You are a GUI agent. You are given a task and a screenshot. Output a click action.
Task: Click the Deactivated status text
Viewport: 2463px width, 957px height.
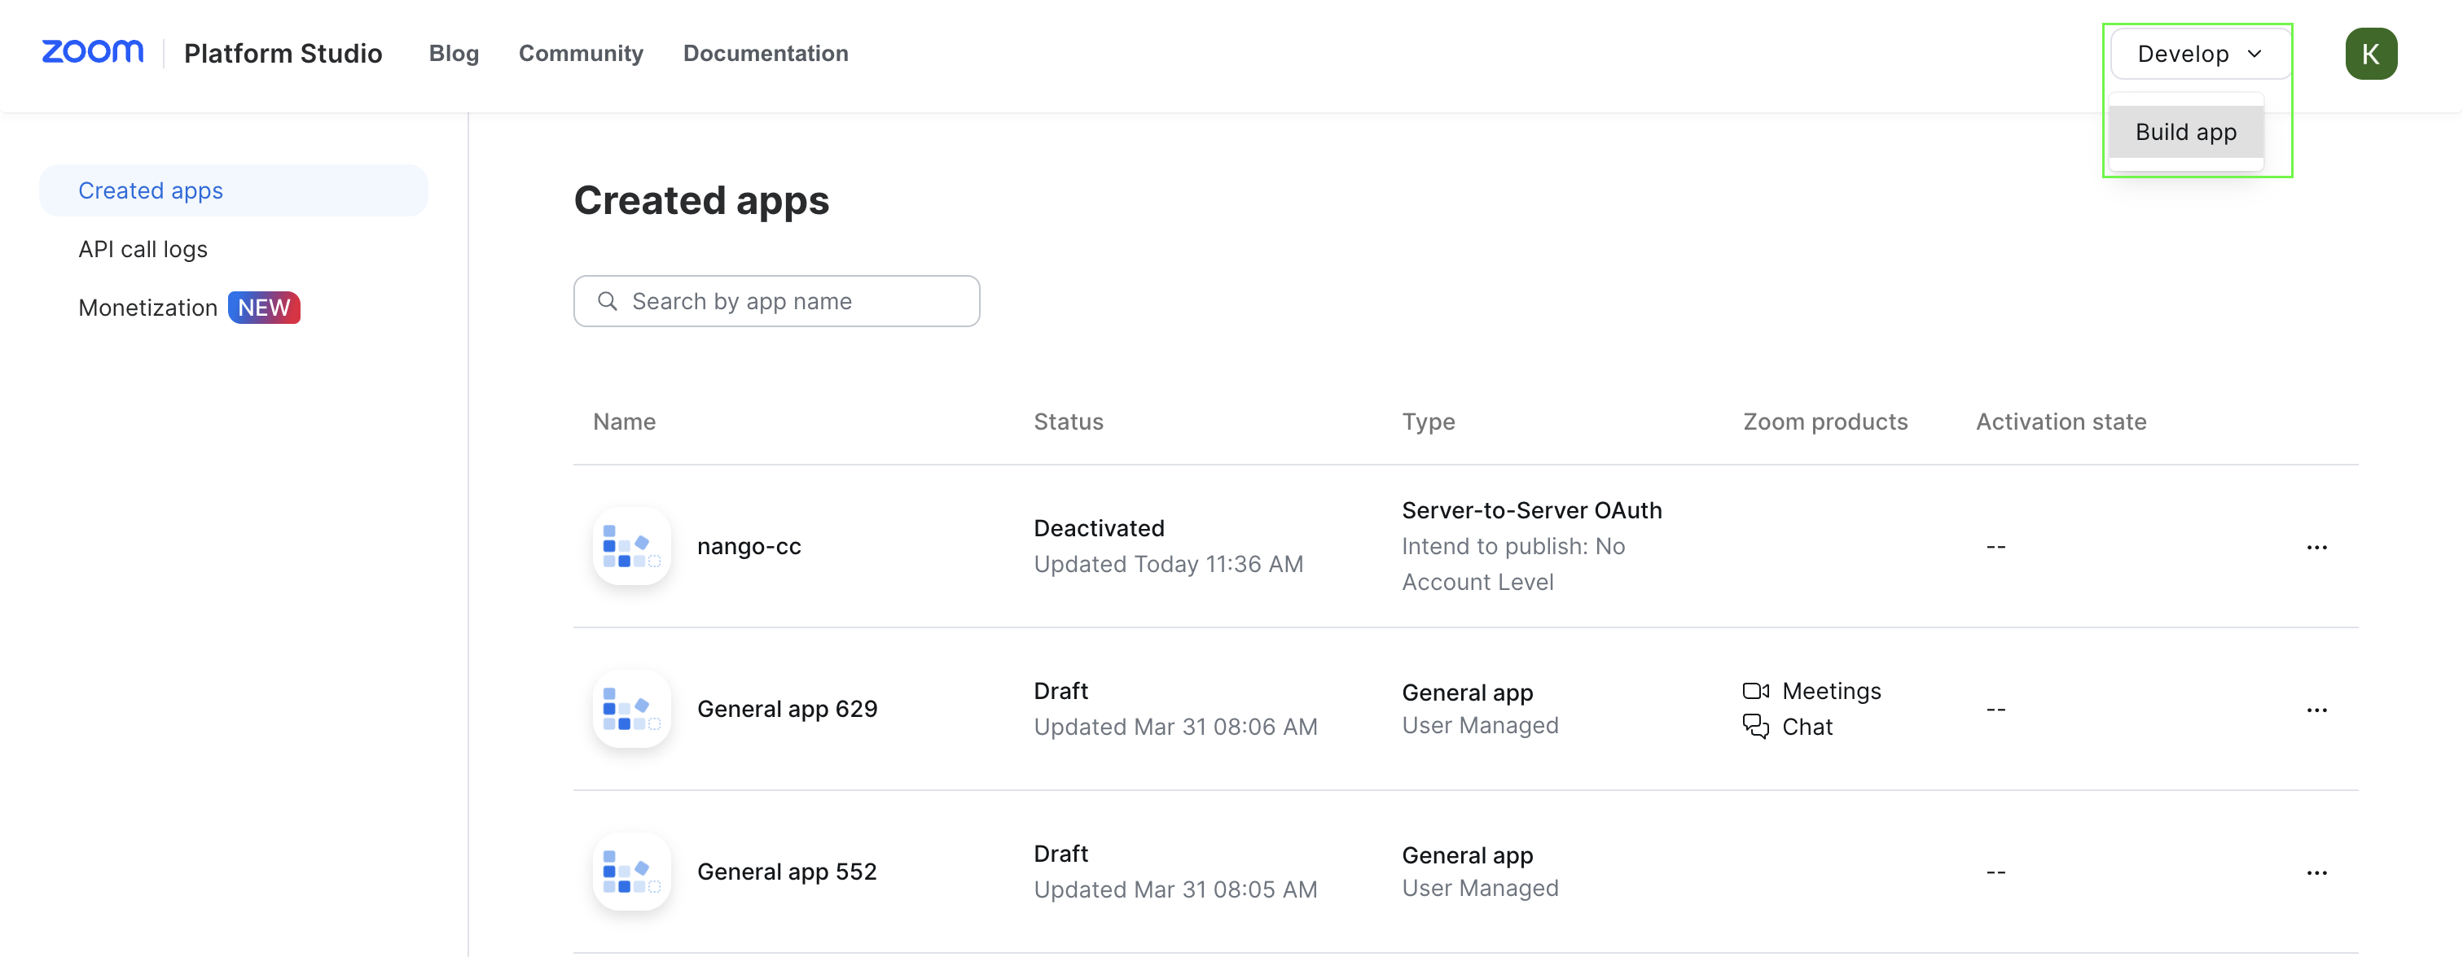pos(1099,528)
